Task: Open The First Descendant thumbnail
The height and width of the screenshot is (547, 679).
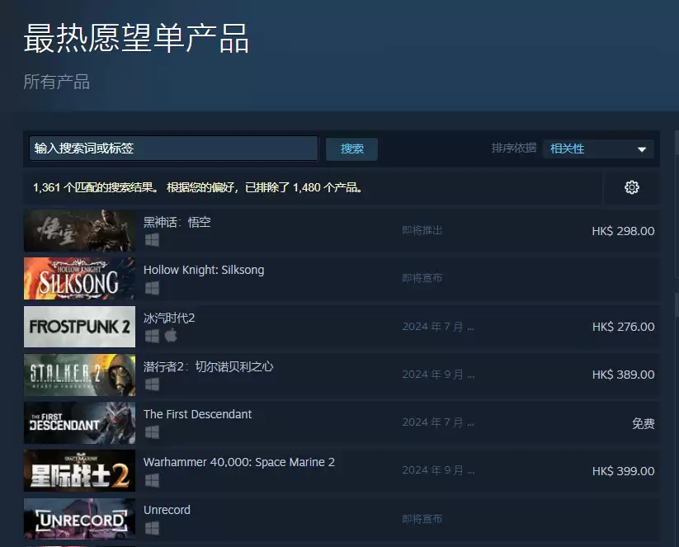Action: 79,422
